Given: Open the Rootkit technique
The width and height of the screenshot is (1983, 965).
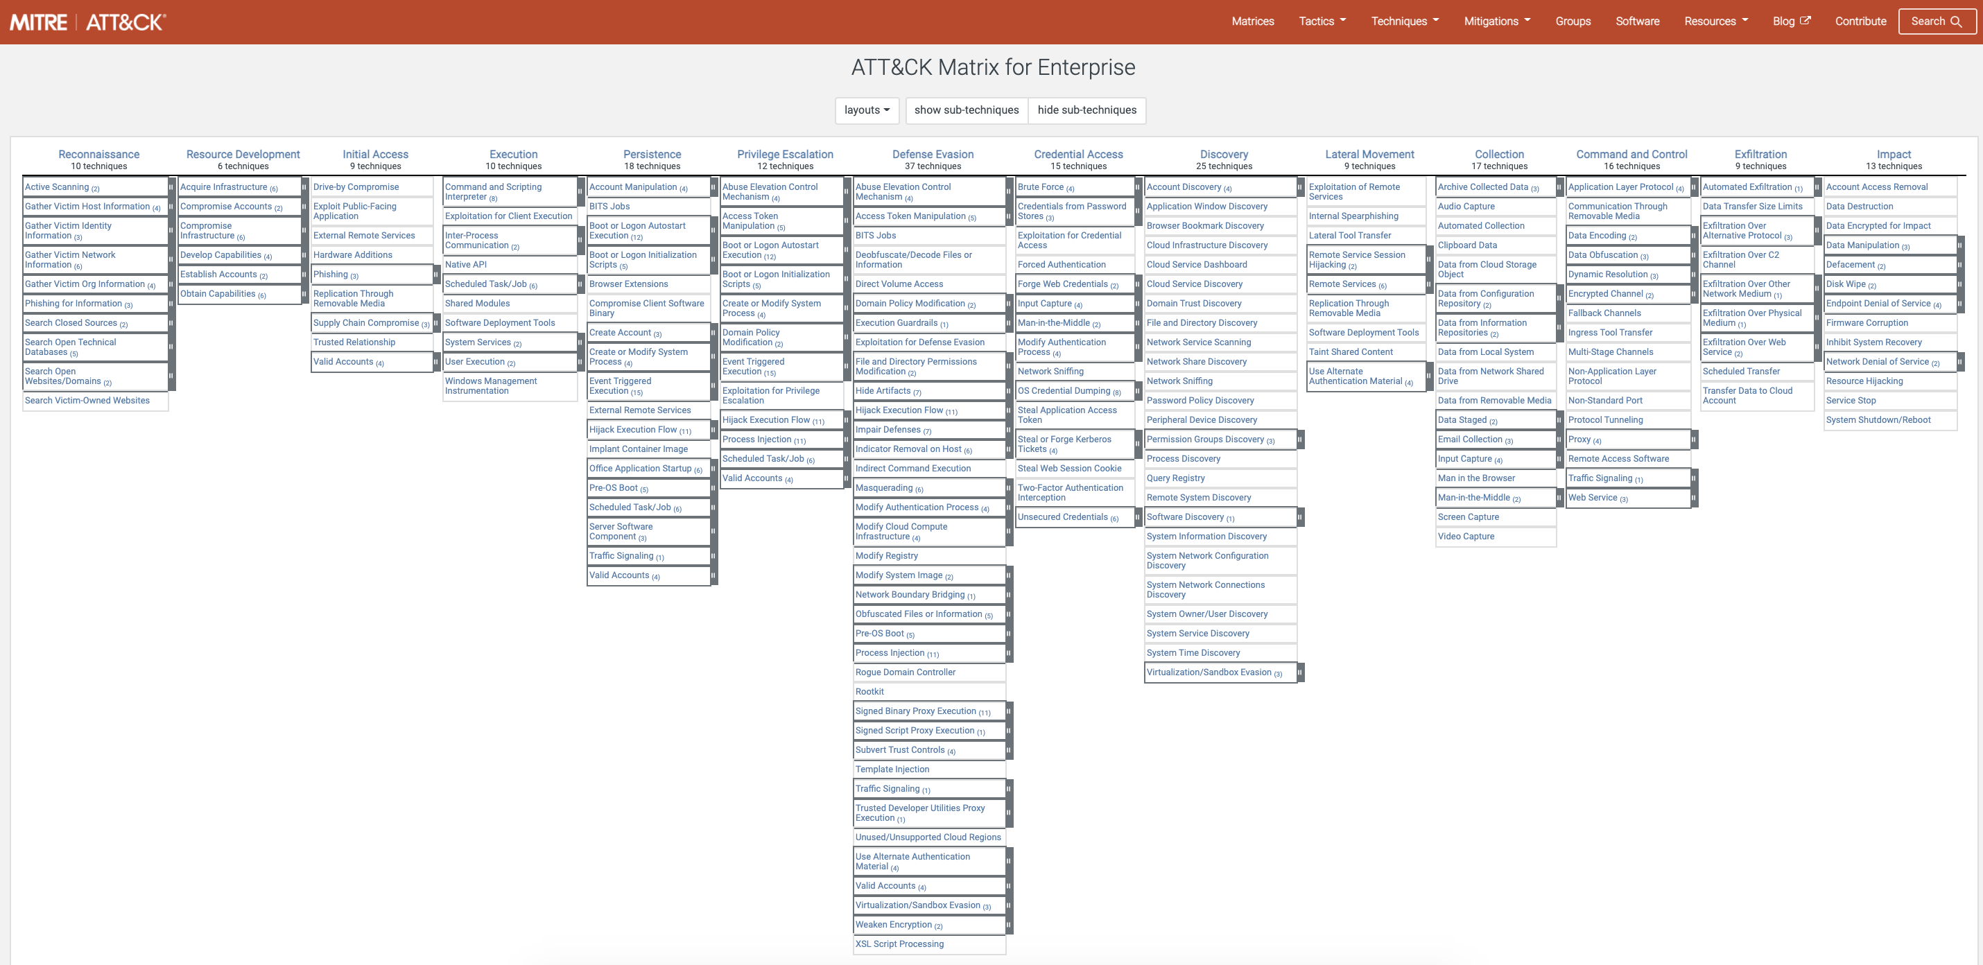Looking at the screenshot, I should click(x=869, y=692).
